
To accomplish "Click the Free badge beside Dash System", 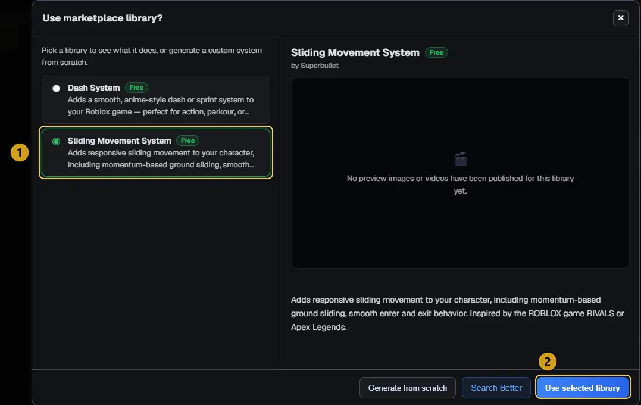I will coord(136,88).
